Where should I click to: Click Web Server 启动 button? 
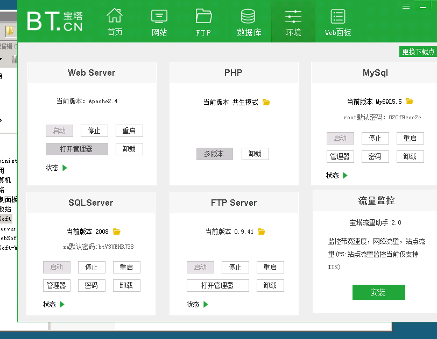coord(59,131)
